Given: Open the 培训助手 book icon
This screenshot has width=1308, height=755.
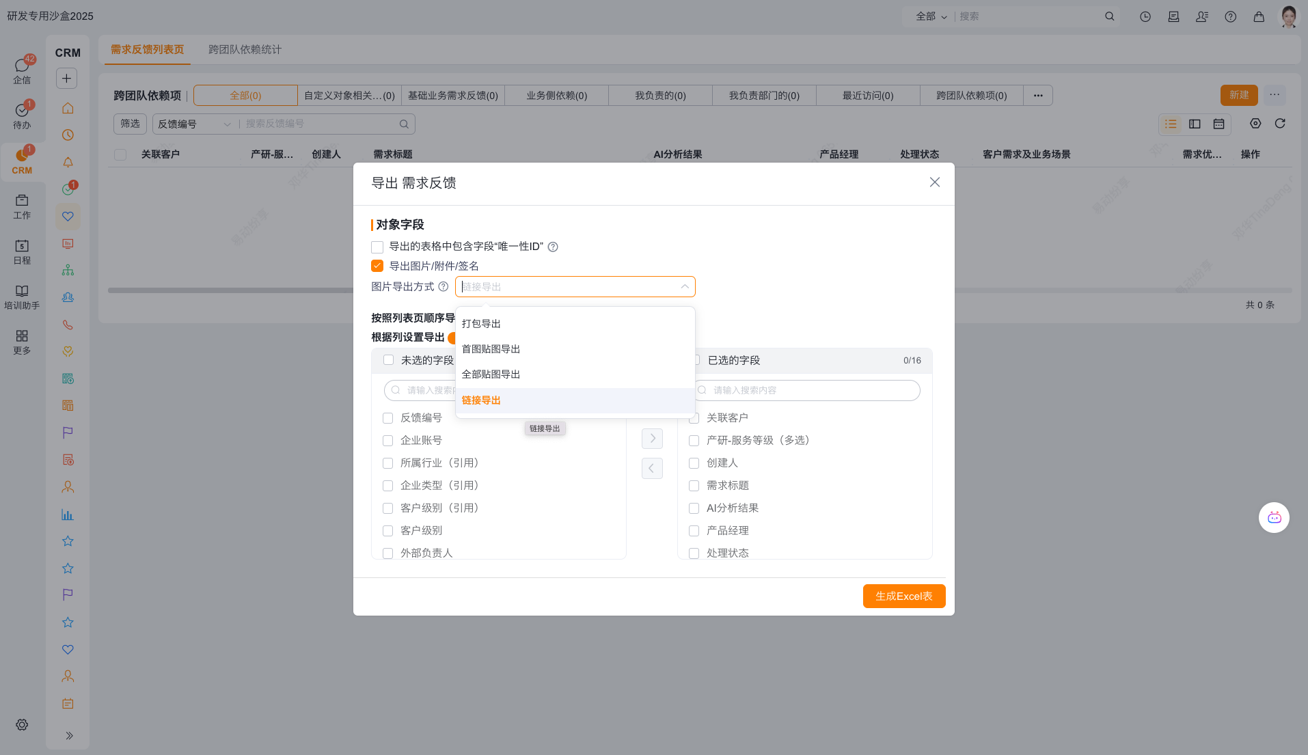Looking at the screenshot, I should click(x=22, y=290).
